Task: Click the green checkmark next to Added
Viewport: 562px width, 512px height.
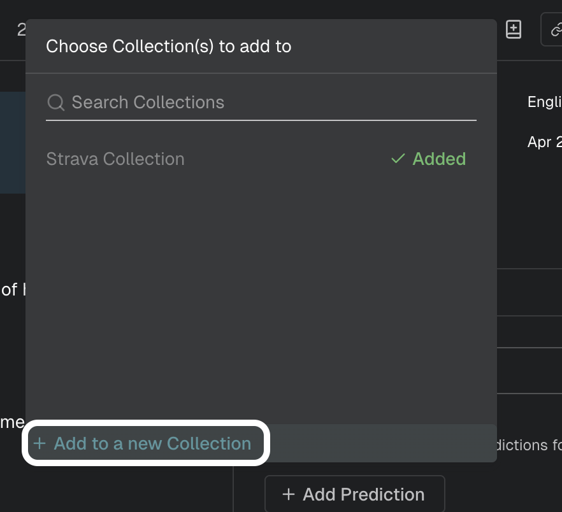Action: click(398, 159)
